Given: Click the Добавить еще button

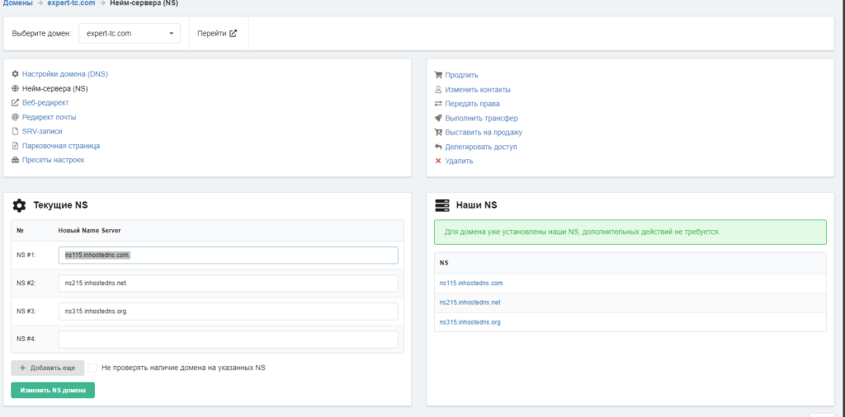Looking at the screenshot, I should pos(47,368).
